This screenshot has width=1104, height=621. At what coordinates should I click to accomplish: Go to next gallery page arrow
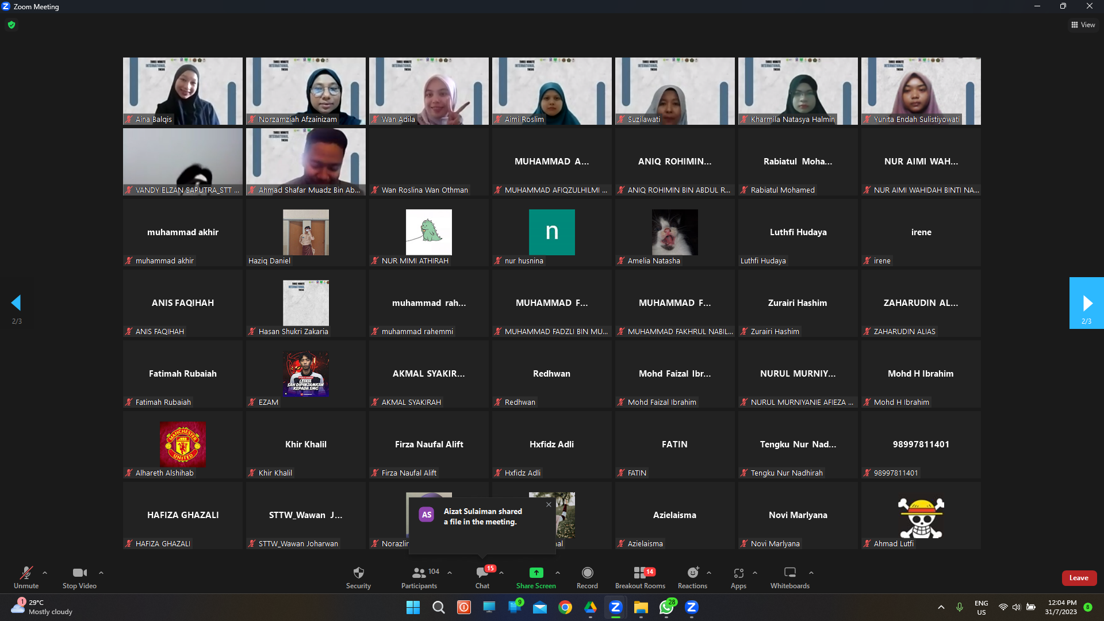1086,303
